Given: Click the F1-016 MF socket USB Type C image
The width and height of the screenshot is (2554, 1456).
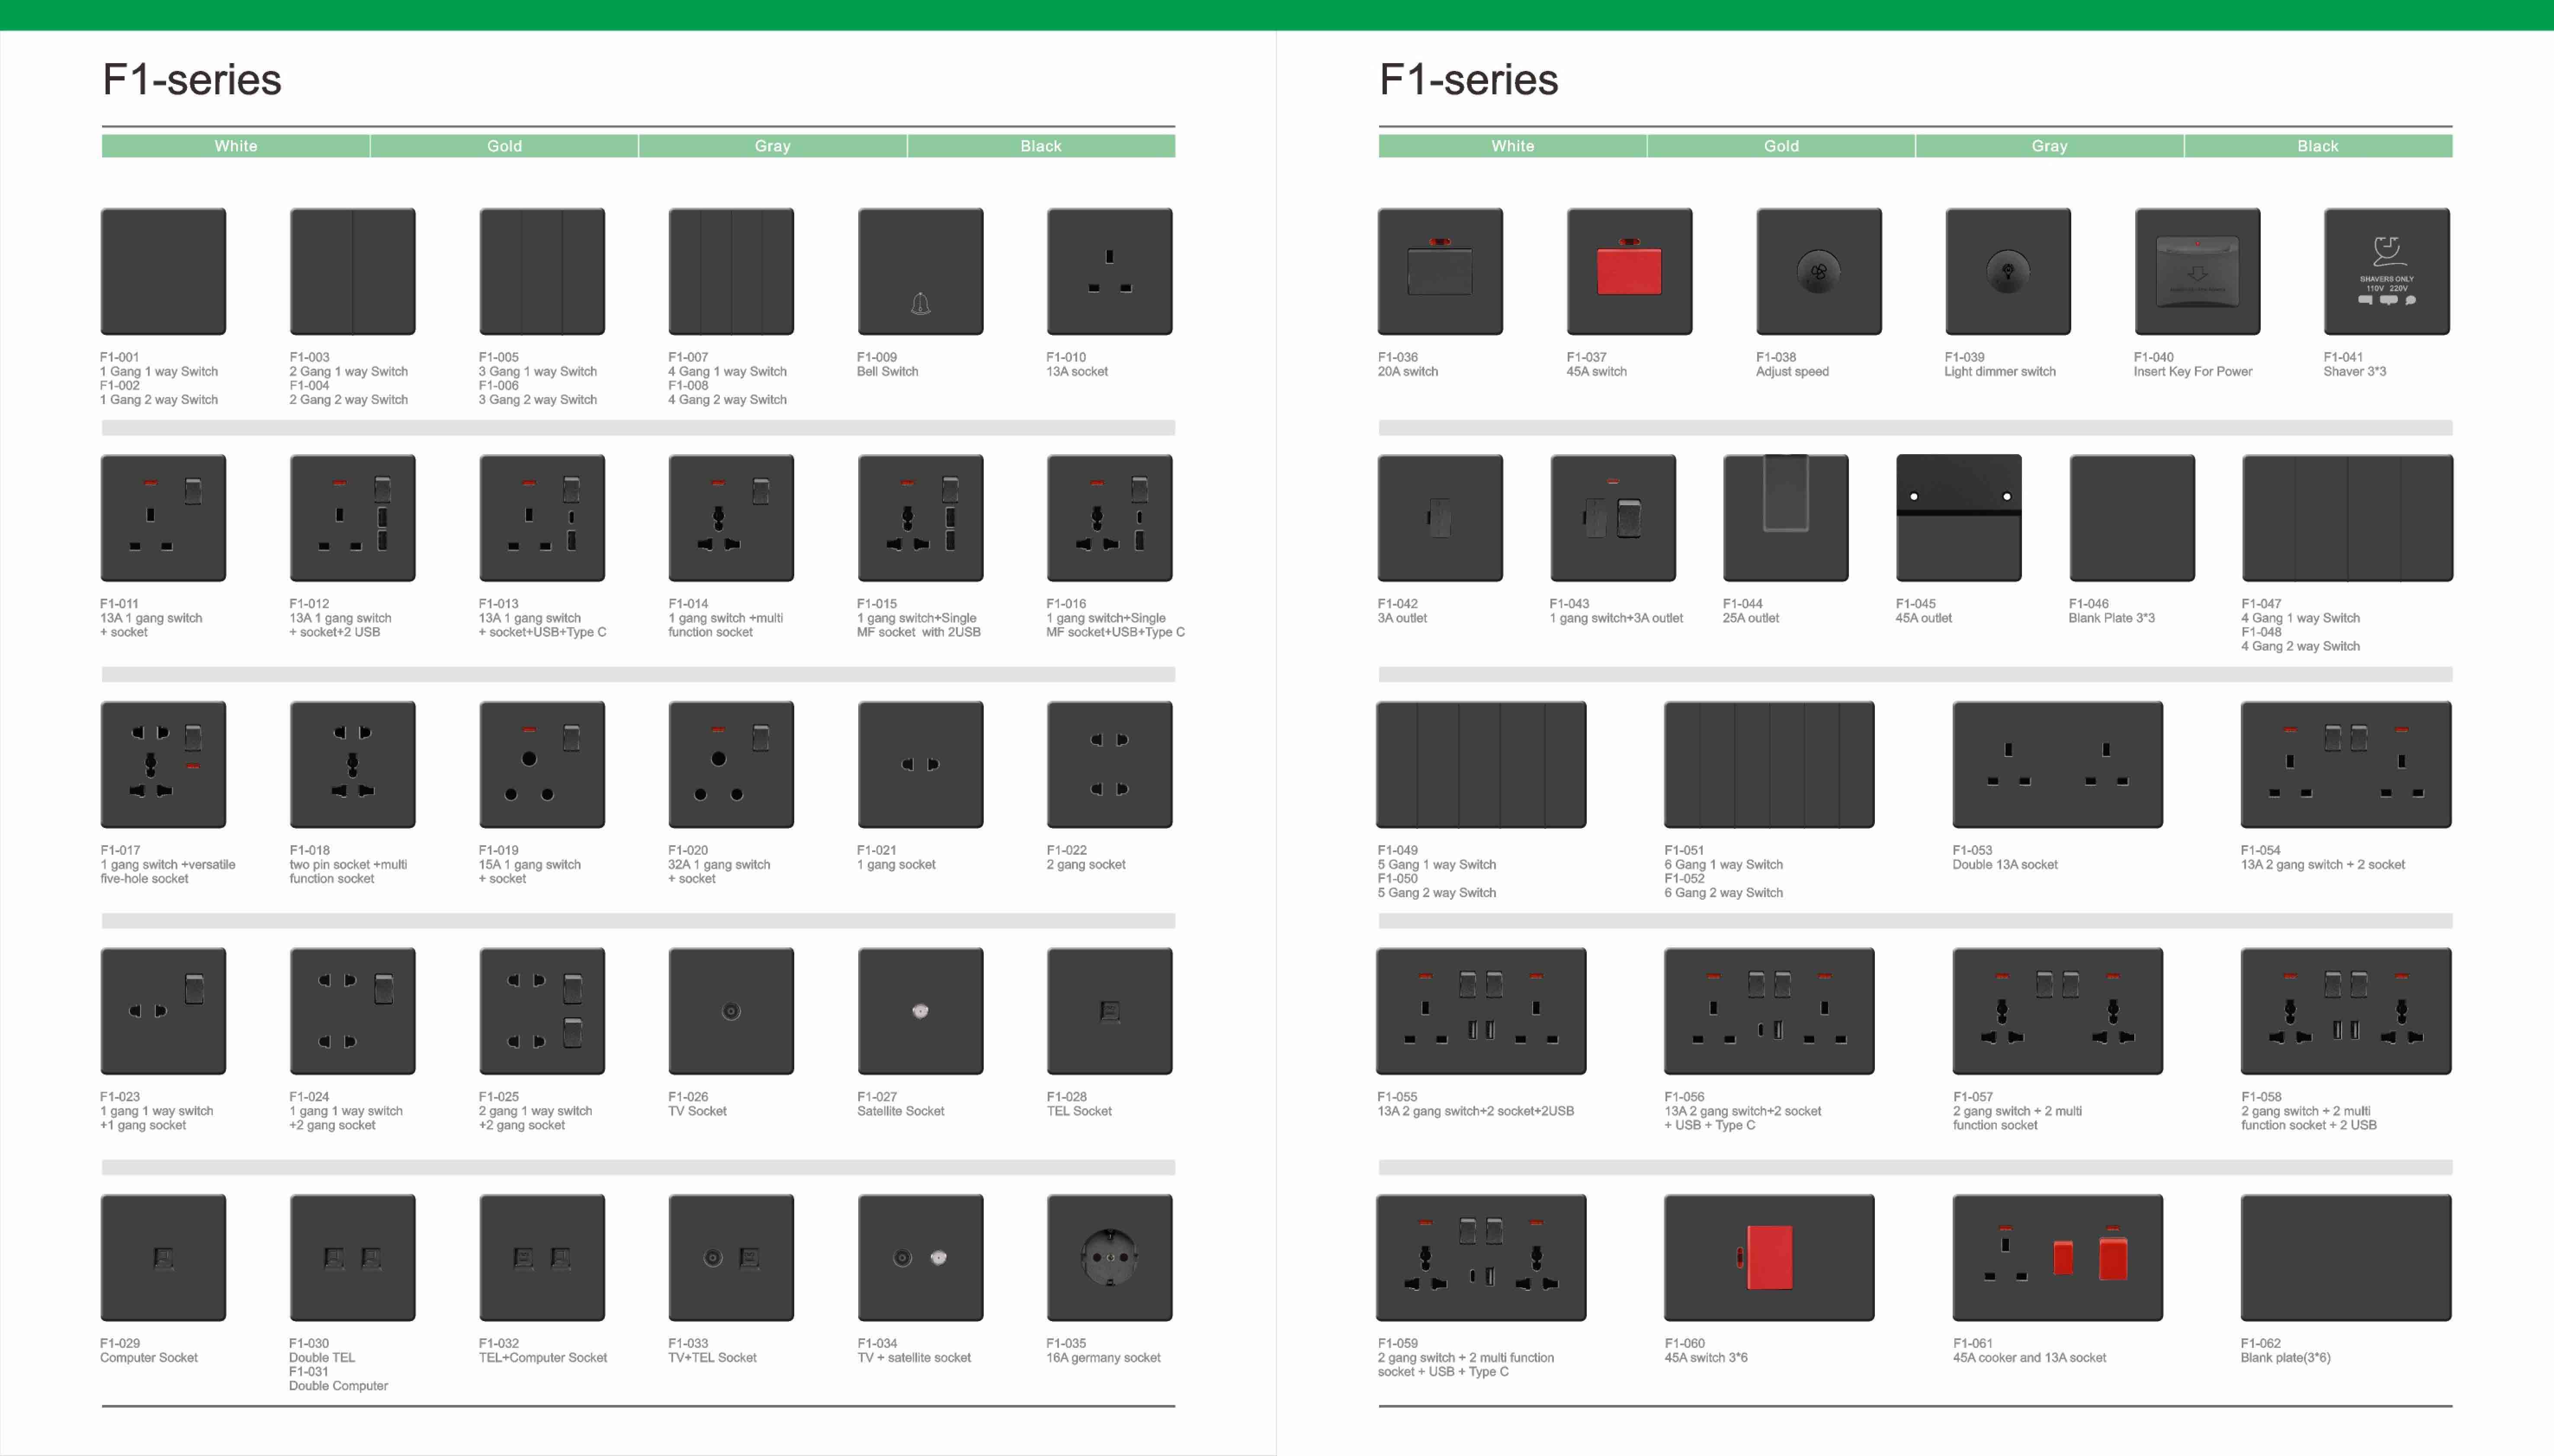Looking at the screenshot, I should click(x=1109, y=518).
